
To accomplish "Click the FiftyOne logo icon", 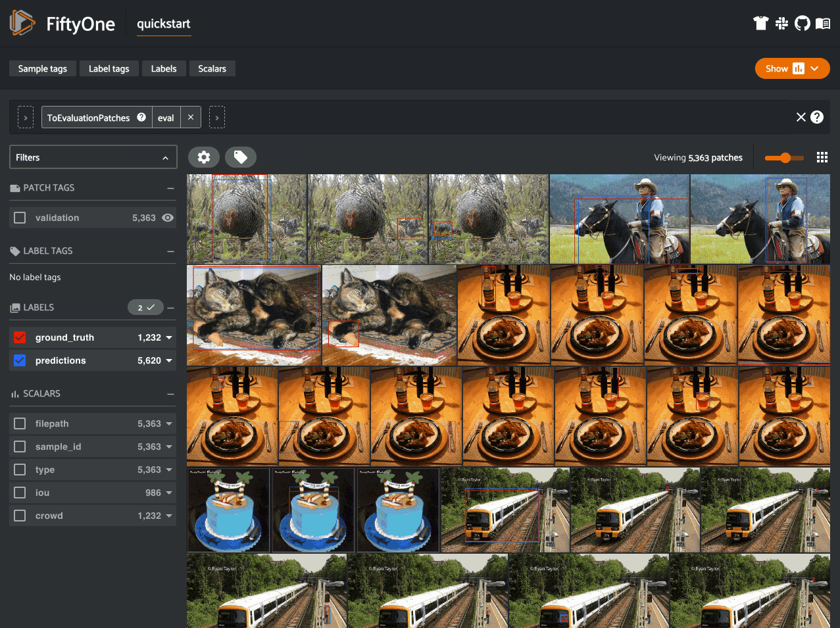I will pyautogui.click(x=22, y=23).
